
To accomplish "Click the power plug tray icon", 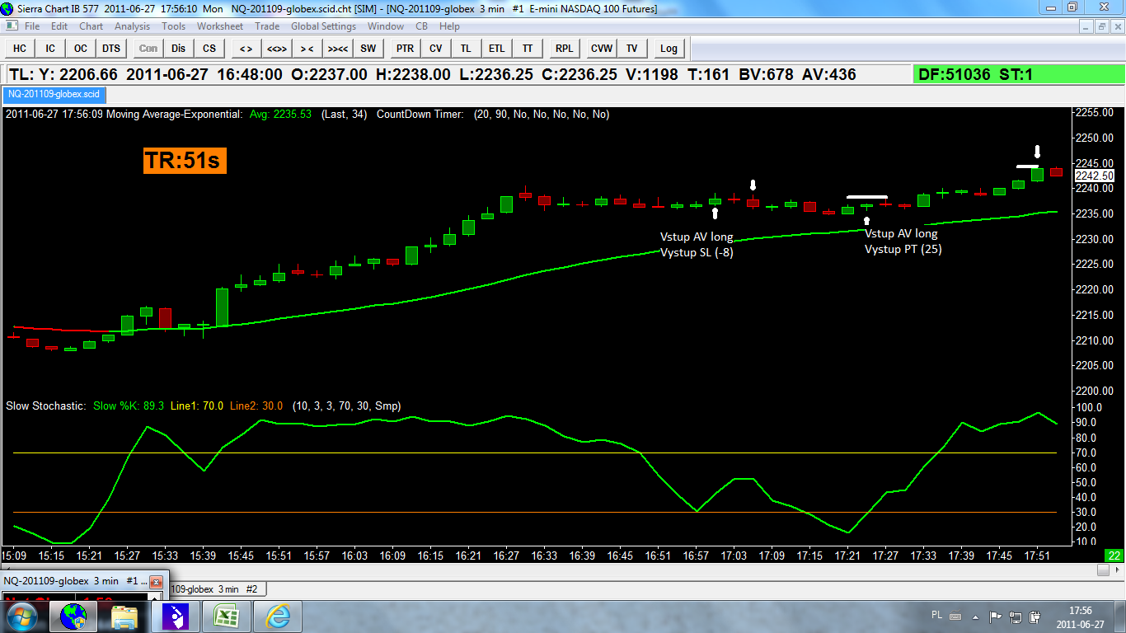I will pyautogui.click(x=1034, y=616).
